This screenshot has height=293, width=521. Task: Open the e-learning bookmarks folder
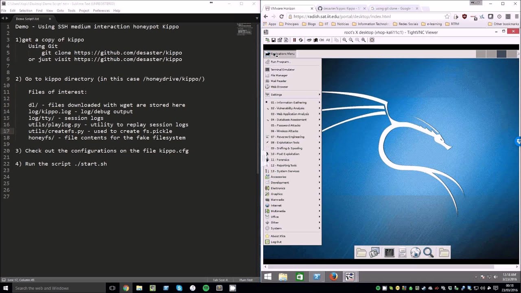point(431,24)
